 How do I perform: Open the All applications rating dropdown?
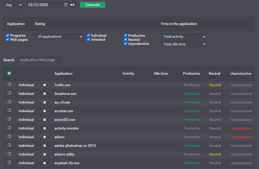point(59,37)
